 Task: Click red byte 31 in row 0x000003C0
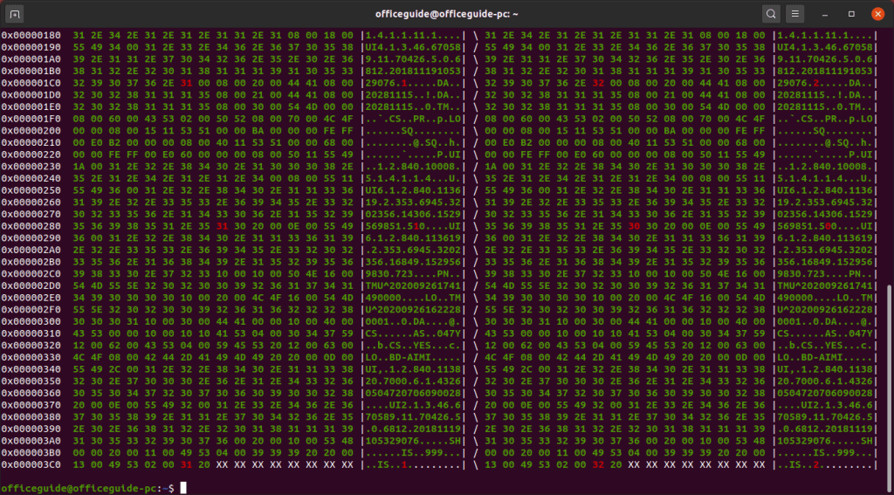[x=186, y=464]
